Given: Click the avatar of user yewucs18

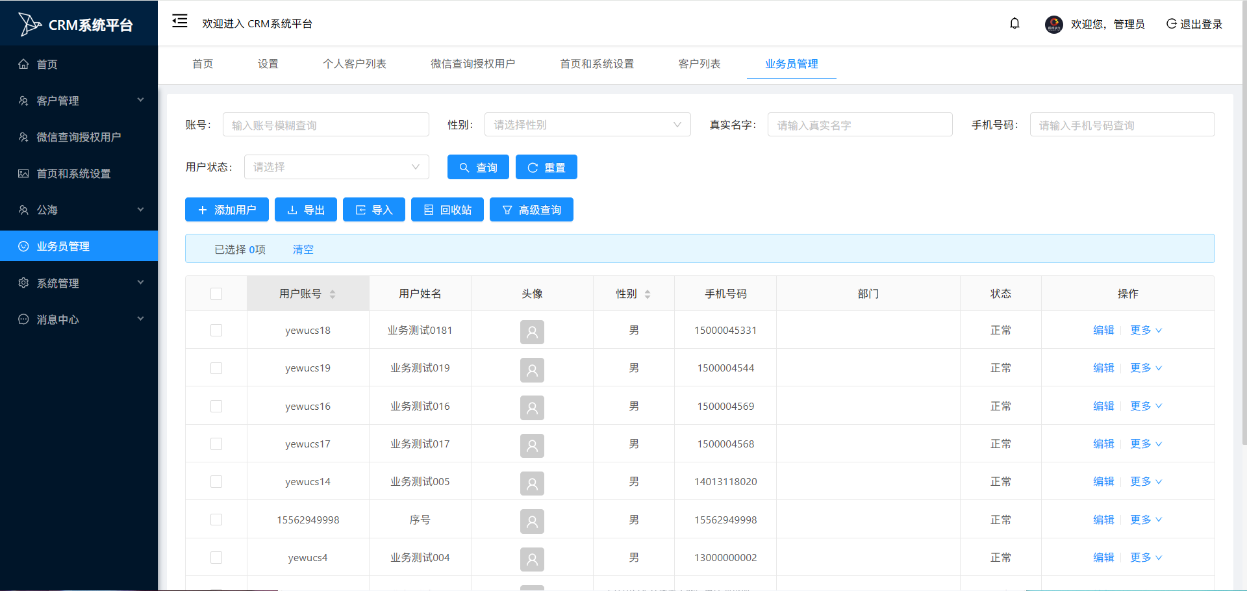Looking at the screenshot, I should click(532, 332).
